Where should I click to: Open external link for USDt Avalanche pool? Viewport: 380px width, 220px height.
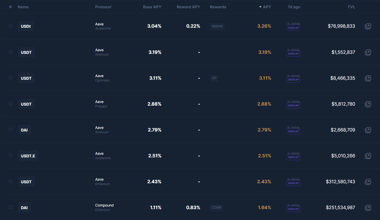(x=368, y=26)
